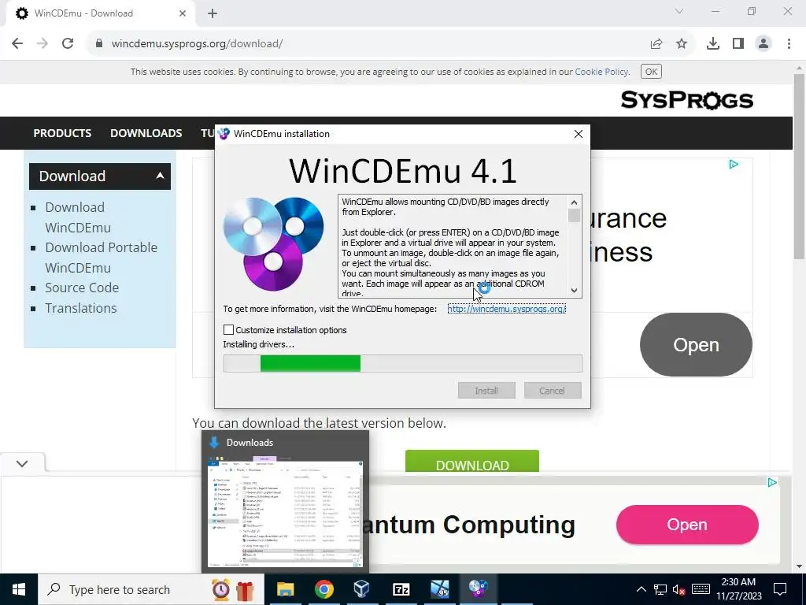Bookmark this page with star icon
Viewport: 806px width, 605px height.
[682, 44]
